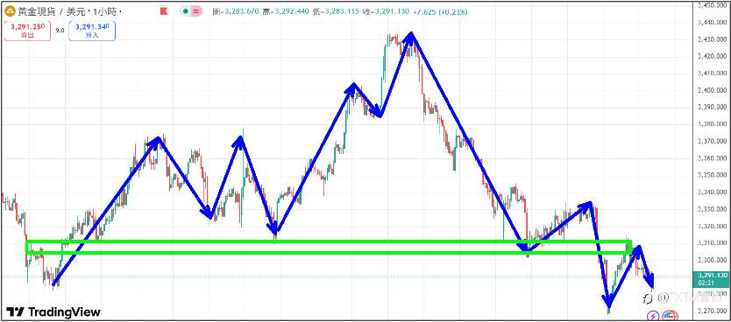Click the US flag economic event icon
Image resolution: width=731 pixels, height=322 pixels.
670,316
